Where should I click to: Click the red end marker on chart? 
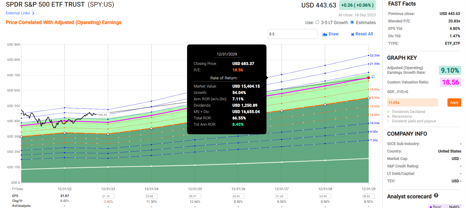click(x=369, y=78)
